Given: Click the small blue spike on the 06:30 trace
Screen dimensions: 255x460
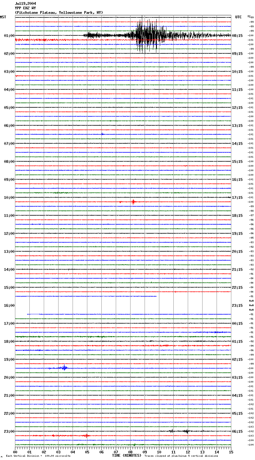Looking at the screenshot, I should [x=102, y=134].
